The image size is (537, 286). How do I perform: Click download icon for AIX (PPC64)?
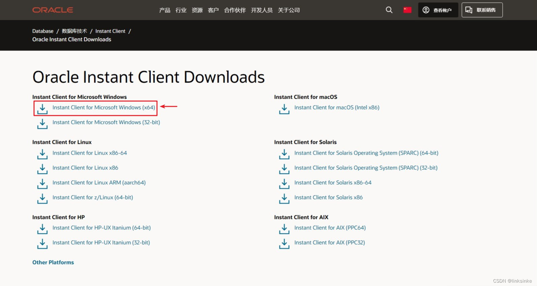284,229
